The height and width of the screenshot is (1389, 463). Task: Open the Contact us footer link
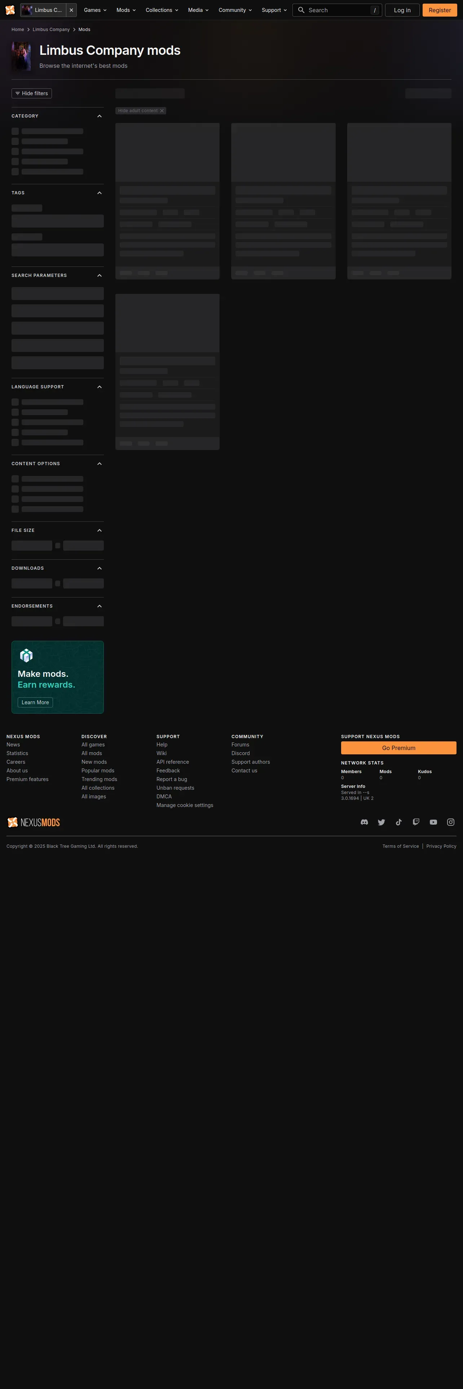coord(244,771)
